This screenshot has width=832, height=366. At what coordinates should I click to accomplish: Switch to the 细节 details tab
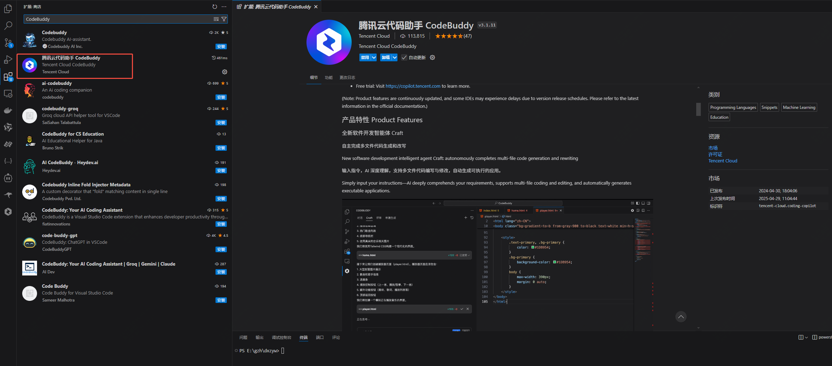point(314,77)
